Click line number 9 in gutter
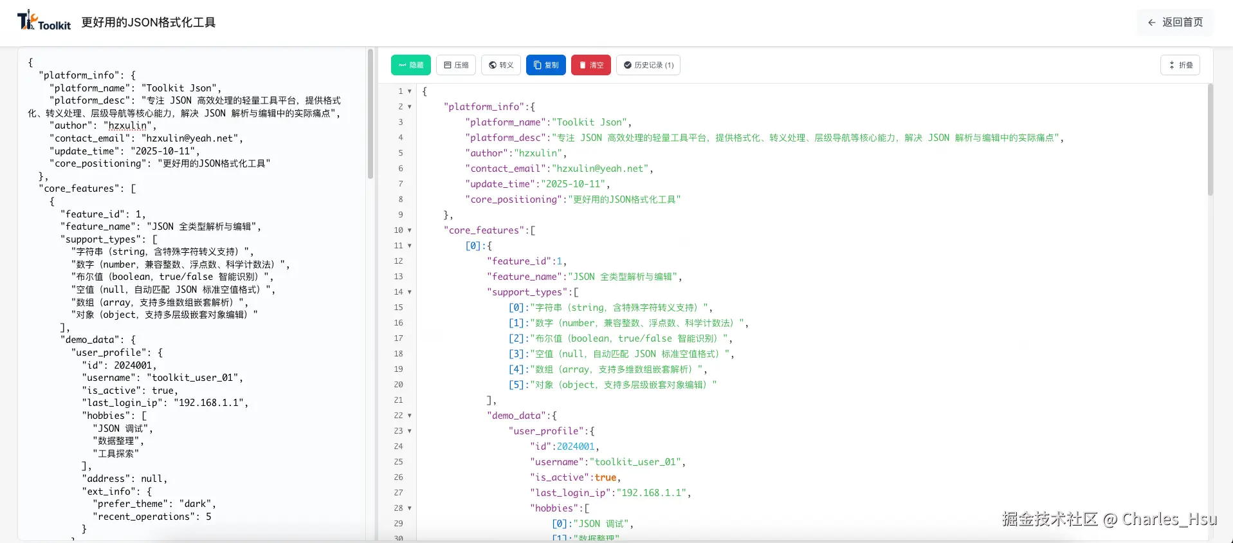 tap(401, 215)
